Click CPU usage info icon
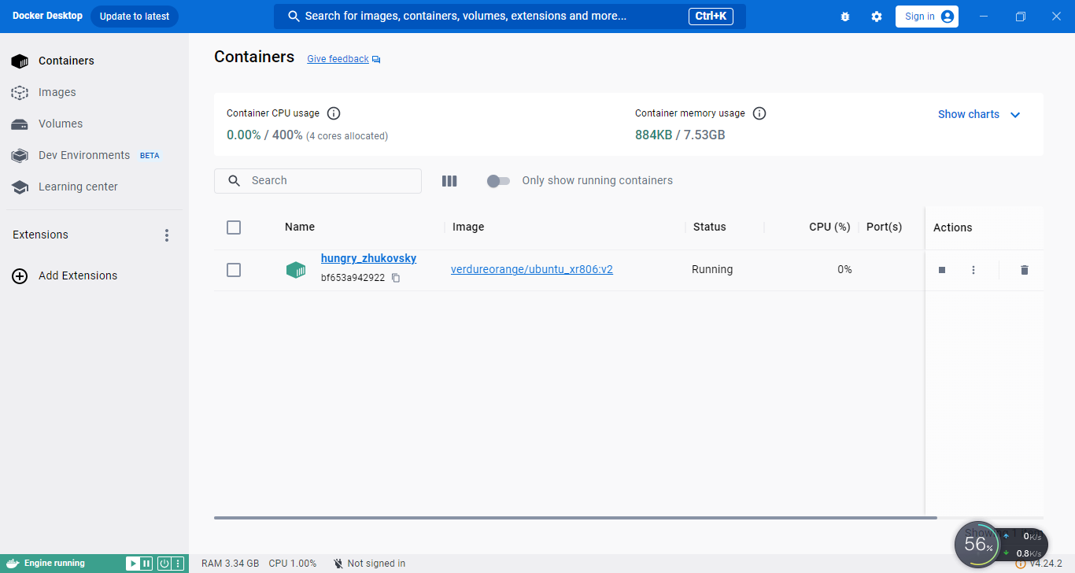The height and width of the screenshot is (573, 1075). (x=334, y=113)
